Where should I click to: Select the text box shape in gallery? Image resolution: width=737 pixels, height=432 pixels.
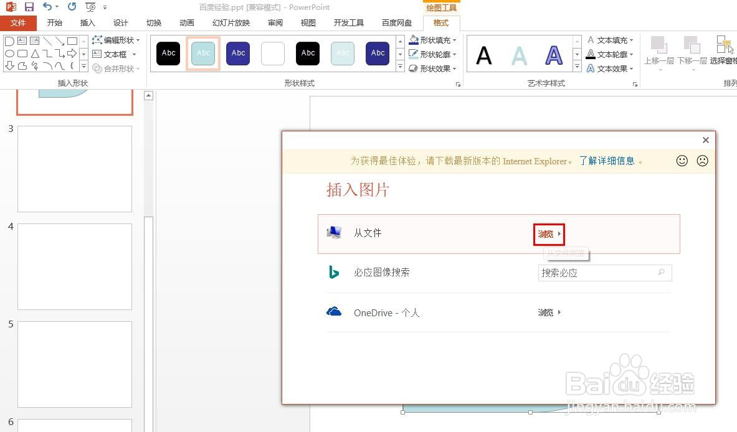click(x=22, y=41)
